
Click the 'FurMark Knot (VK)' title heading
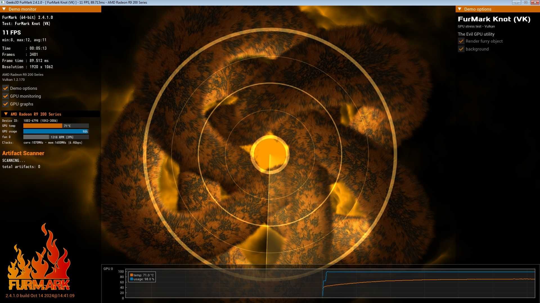point(494,19)
